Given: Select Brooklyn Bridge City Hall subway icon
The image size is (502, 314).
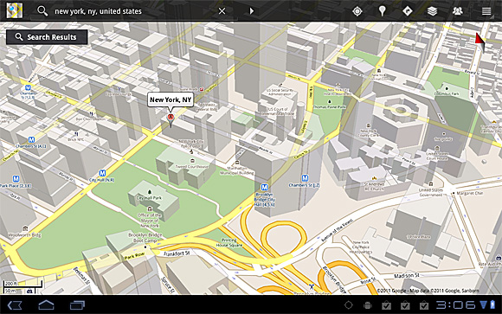Looking at the screenshot, I should (264, 187).
